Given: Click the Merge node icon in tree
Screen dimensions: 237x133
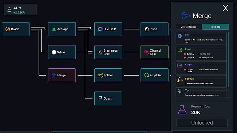Looking at the screenshot, I should click(x=54, y=75).
